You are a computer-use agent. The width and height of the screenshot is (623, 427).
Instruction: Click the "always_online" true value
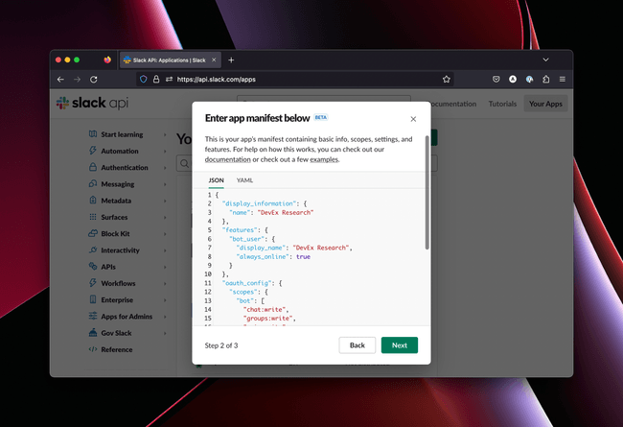tap(303, 256)
